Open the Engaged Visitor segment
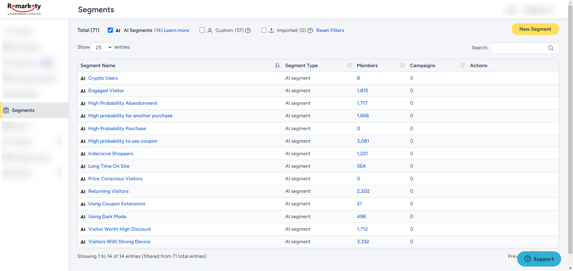The width and height of the screenshot is (573, 271). [106, 90]
